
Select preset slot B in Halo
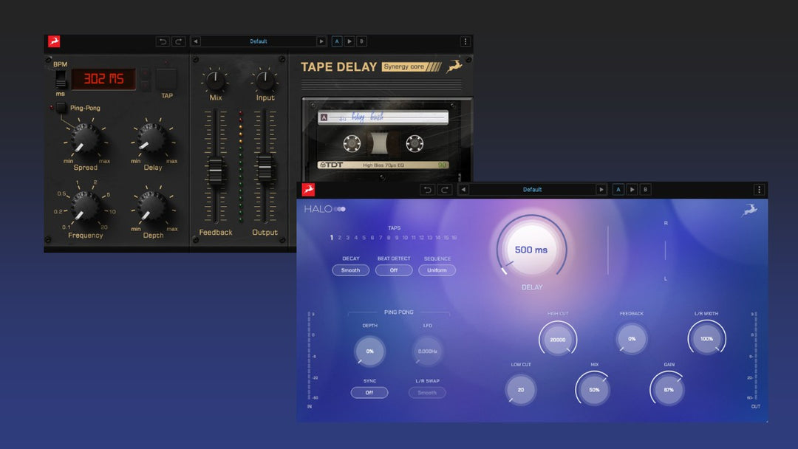coord(645,190)
